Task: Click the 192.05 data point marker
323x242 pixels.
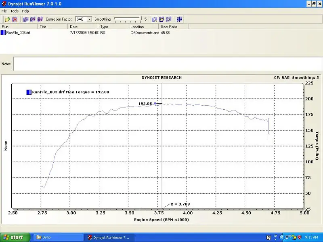Action: click(155, 103)
